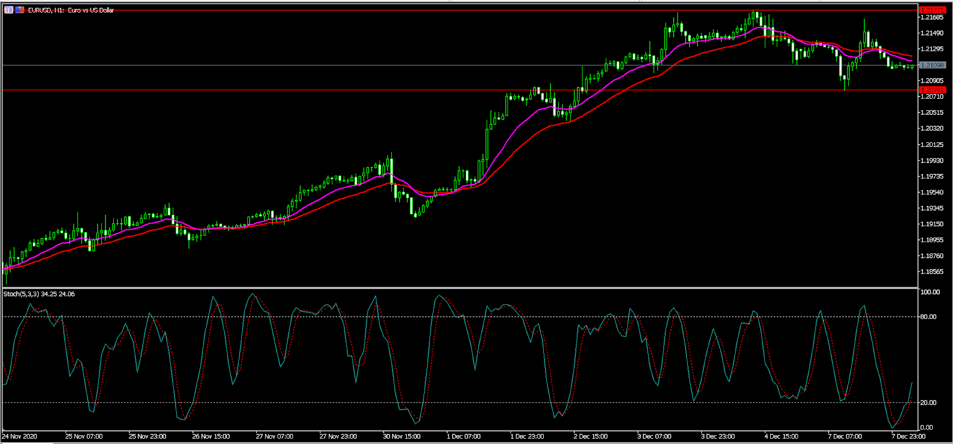Click the 1.20905 price scale value
The image size is (953, 444).
(x=932, y=81)
